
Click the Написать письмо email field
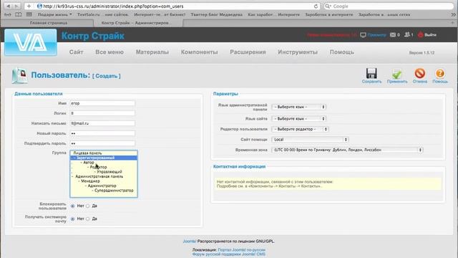point(102,123)
